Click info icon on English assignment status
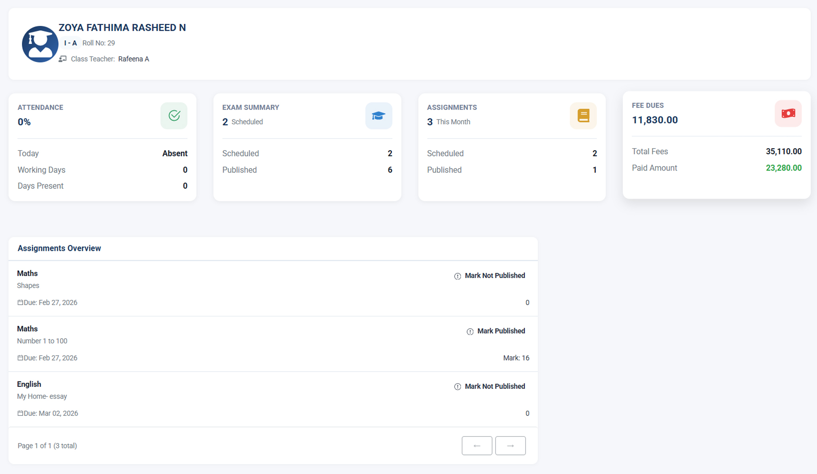The height and width of the screenshot is (474, 817). click(458, 387)
